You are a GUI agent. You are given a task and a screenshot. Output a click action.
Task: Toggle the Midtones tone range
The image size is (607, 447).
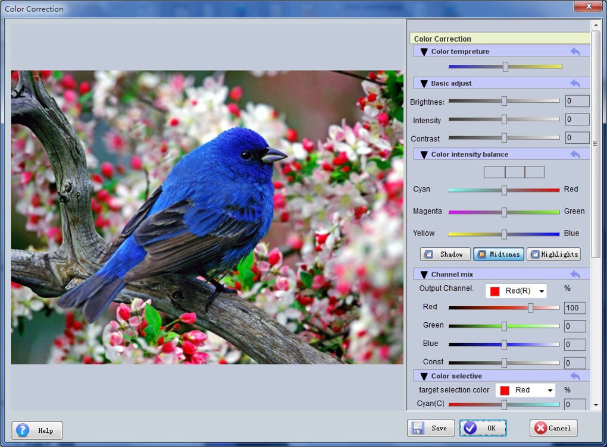click(499, 254)
